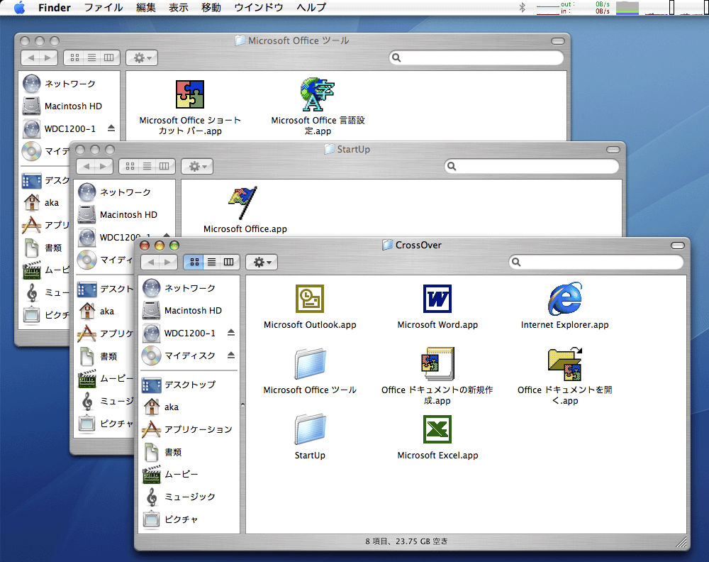Screen dimensions: 709x562
Task: Switch StartUp window to icon view
Action: pos(130,167)
